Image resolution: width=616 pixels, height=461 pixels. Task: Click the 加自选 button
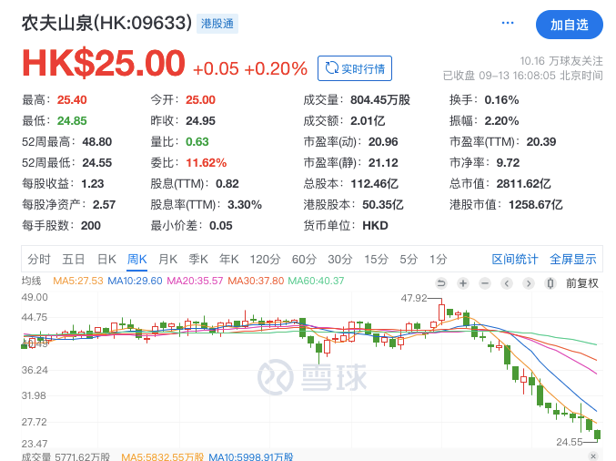pos(570,25)
